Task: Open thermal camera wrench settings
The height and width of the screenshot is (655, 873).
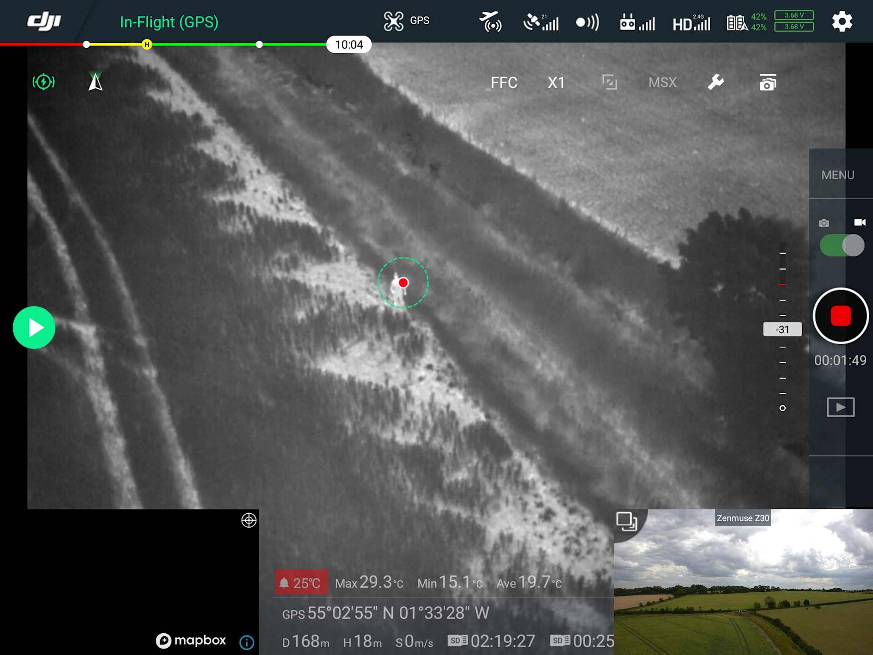Action: [715, 82]
